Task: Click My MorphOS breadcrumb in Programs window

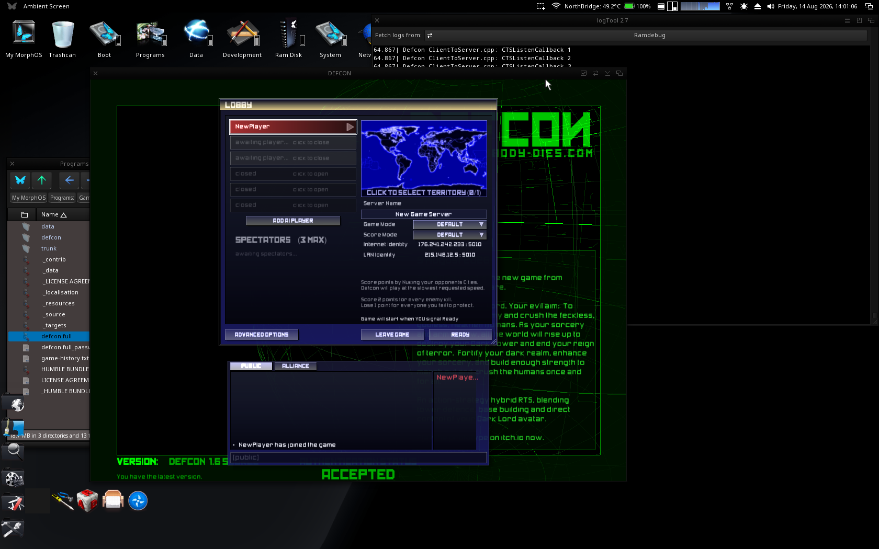Action: point(29,198)
